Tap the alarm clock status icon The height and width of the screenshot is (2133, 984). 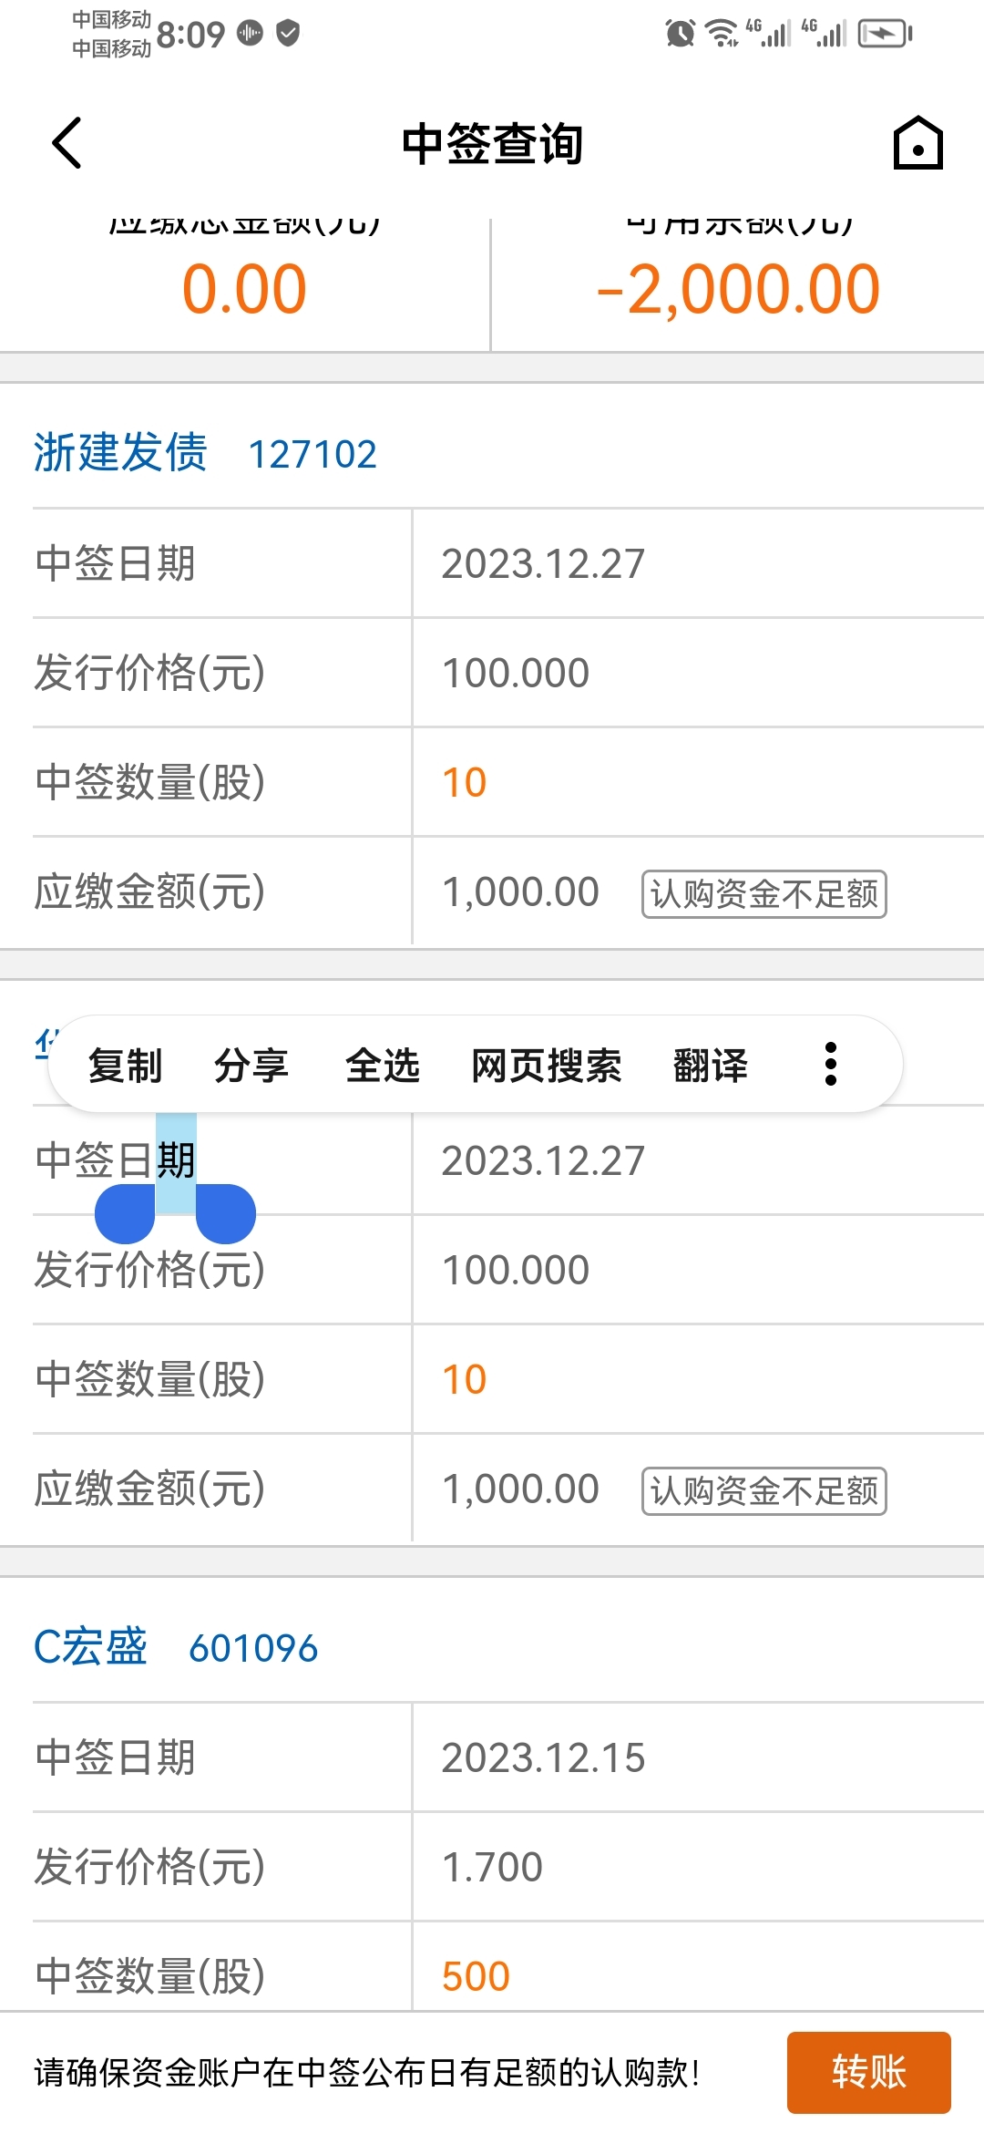(x=680, y=34)
